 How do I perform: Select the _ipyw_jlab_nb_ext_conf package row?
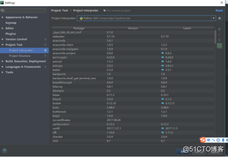[133, 32]
